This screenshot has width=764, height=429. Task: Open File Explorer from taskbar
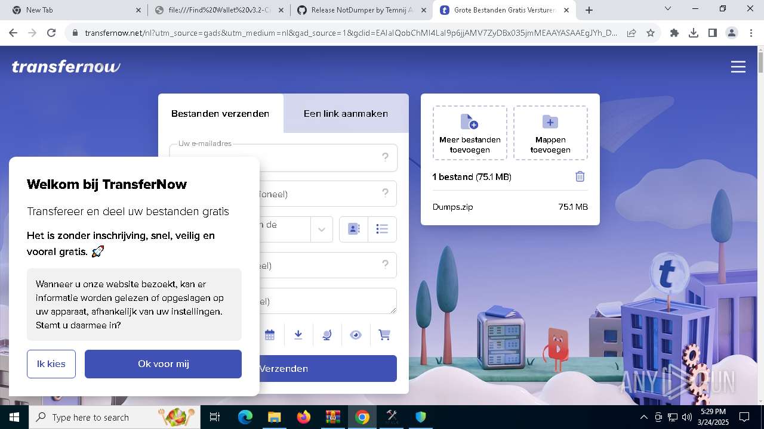(x=274, y=417)
